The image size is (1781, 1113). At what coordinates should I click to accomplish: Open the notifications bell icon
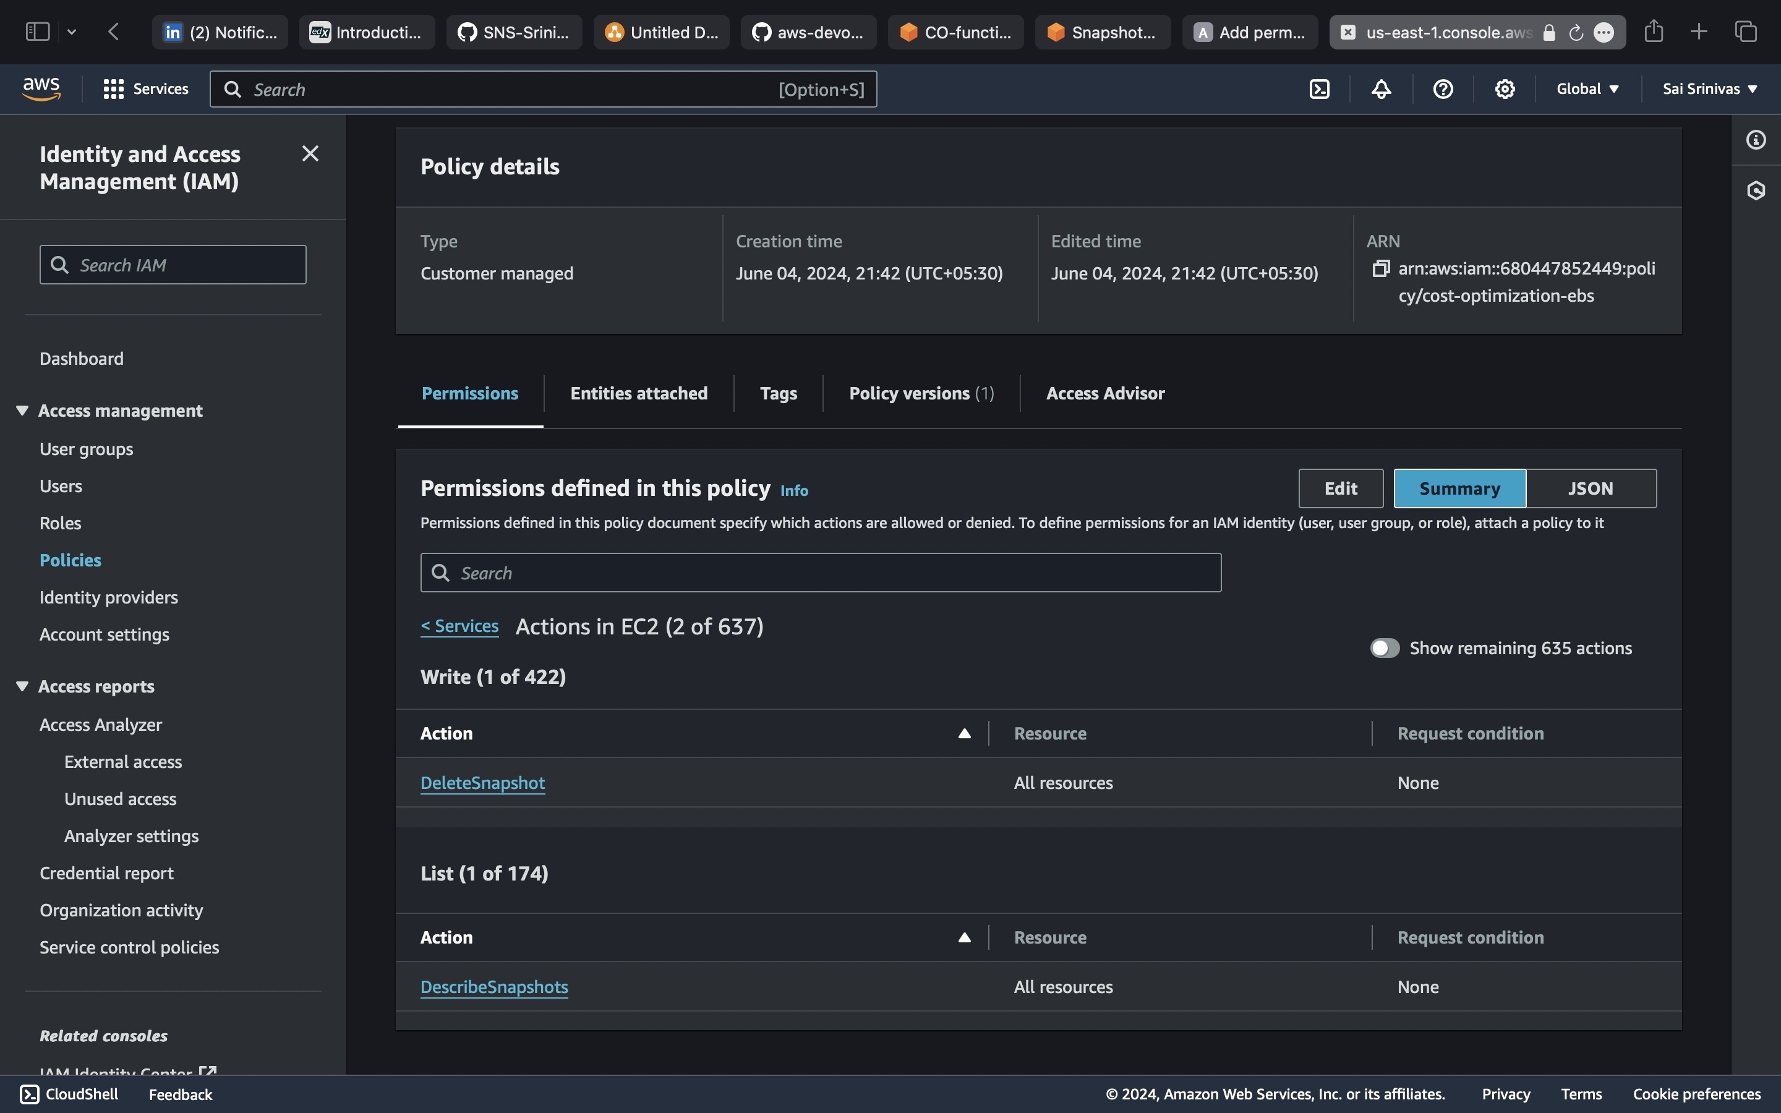(1382, 89)
